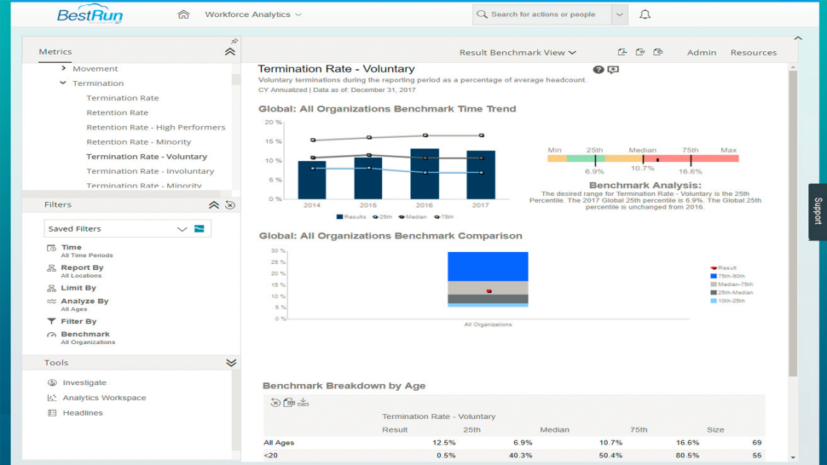Toggle the Median legend series
Screen dimensions: 827x465
413,217
